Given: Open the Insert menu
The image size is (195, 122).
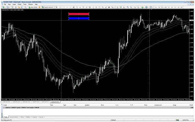Looking at the screenshot, I should point(14,4).
